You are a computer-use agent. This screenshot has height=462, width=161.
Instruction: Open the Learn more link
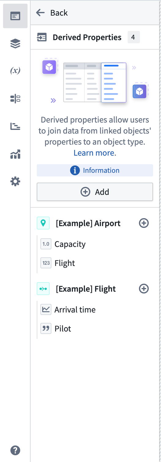[95, 153]
